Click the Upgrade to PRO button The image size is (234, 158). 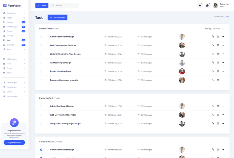point(14,142)
